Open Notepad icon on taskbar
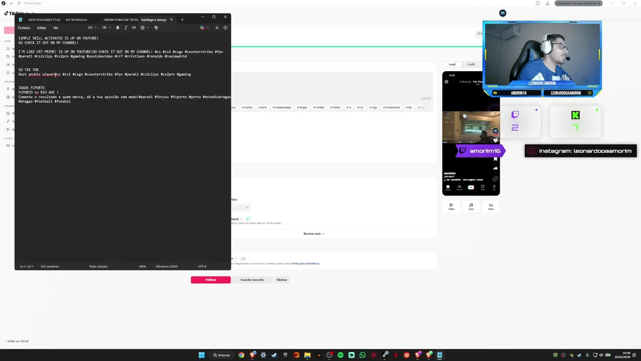 pyautogui.click(x=440, y=355)
